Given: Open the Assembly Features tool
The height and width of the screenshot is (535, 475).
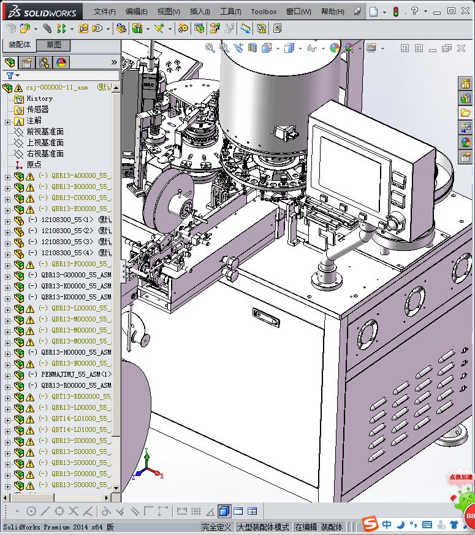Looking at the screenshot, I should pos(137,28).
